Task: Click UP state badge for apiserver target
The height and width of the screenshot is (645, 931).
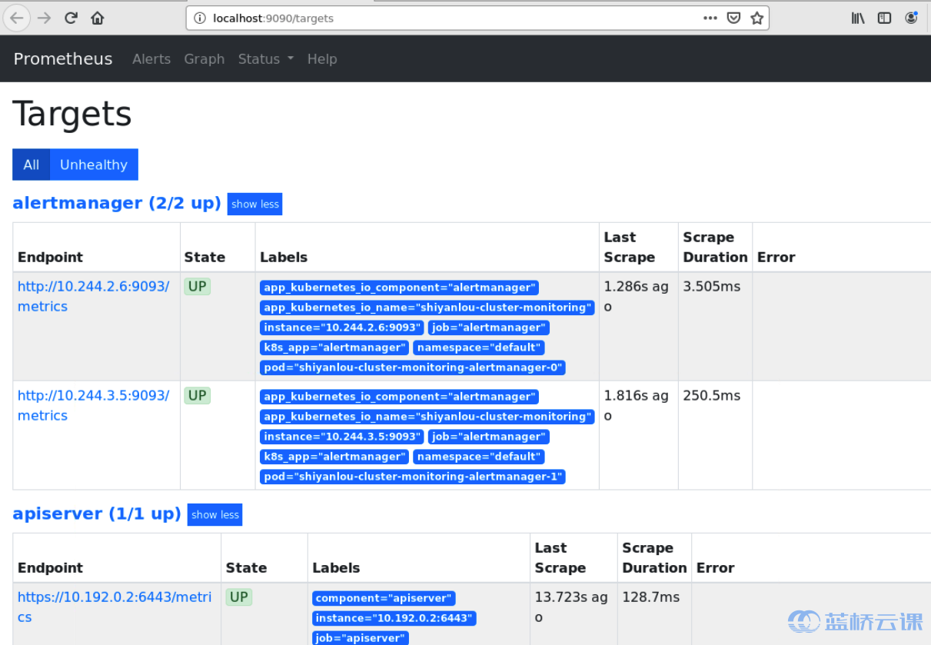Action: [x=239, y=597]
